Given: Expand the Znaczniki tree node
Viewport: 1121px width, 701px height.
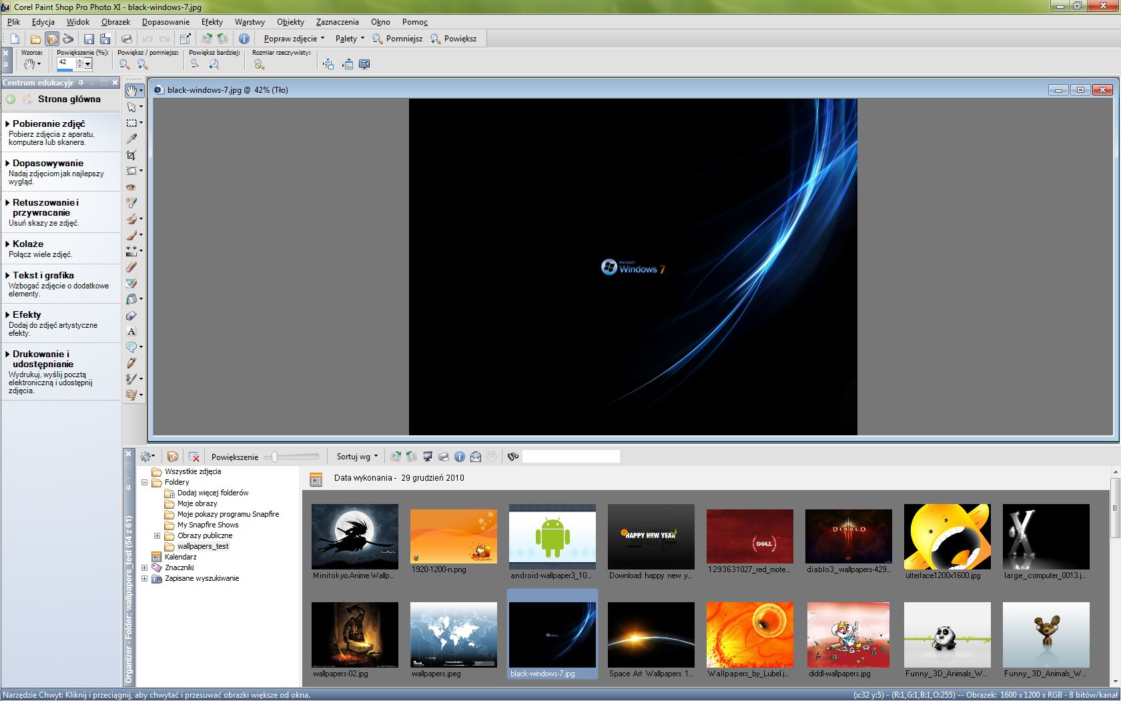Looking at the screenshot, I should (x=145, y=567).
